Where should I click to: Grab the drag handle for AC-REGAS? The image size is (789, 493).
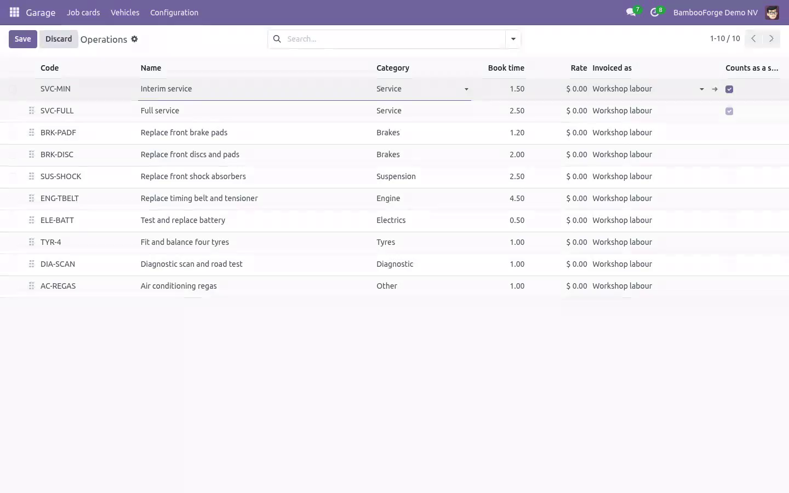pyautogui.click(x=31, y=286)
